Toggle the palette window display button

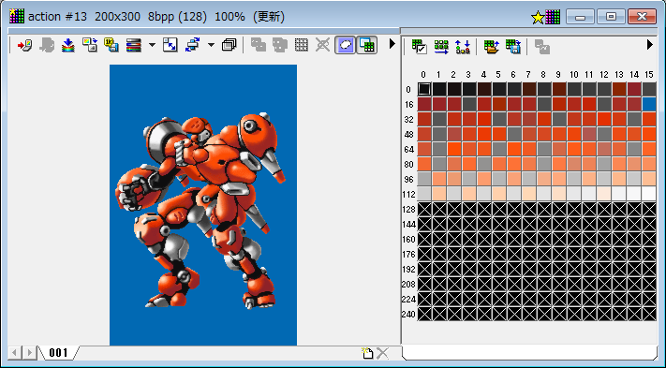pos(366,45)
